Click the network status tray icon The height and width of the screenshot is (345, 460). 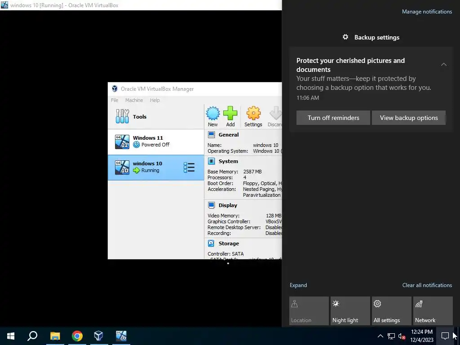pyautogui.click(x=391, y=336)
